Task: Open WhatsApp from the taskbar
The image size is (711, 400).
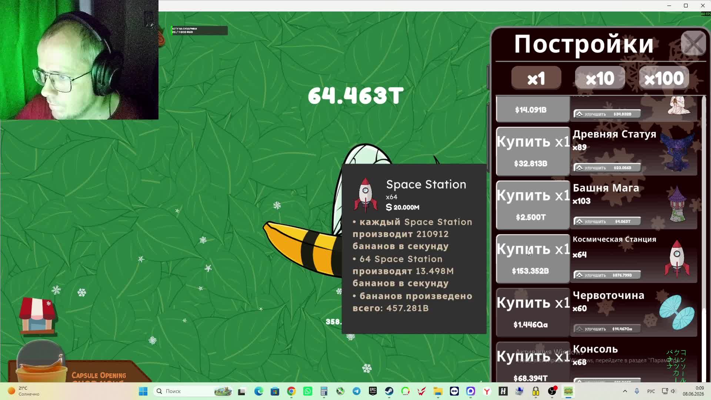Action: click(308, 391)
